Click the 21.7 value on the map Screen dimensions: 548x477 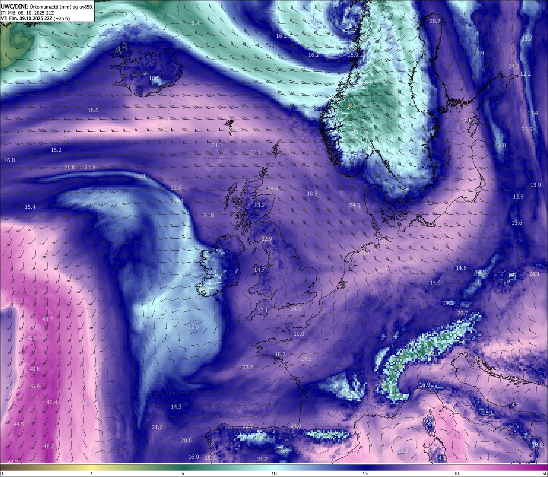click(157, 427)
